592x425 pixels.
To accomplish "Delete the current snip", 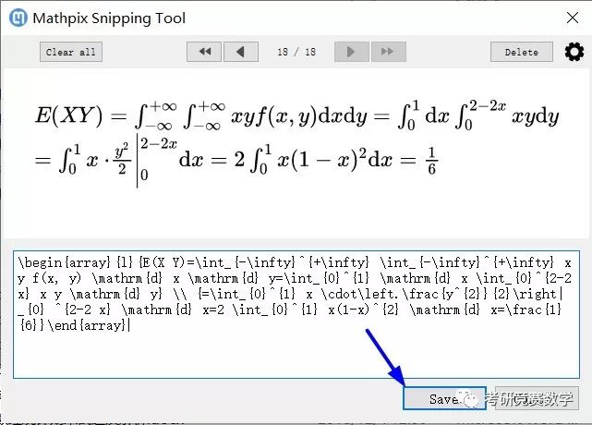I will point(521,52).
